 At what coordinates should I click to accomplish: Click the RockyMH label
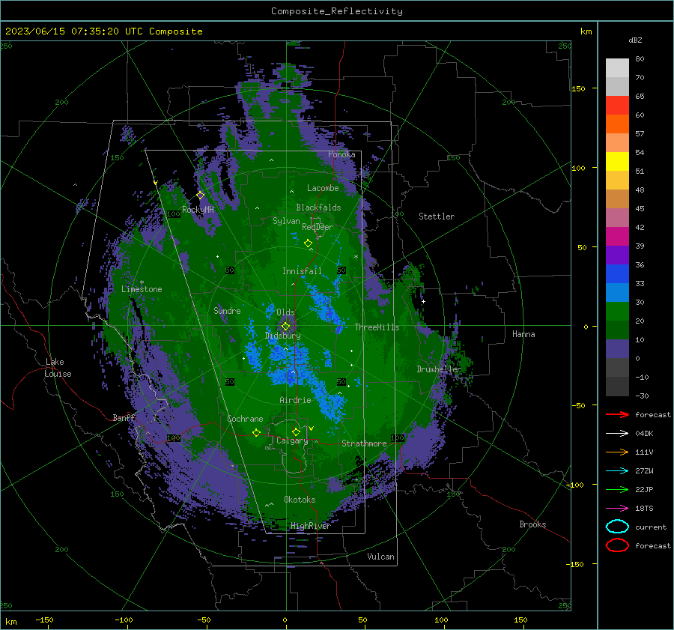pos(198,210)
